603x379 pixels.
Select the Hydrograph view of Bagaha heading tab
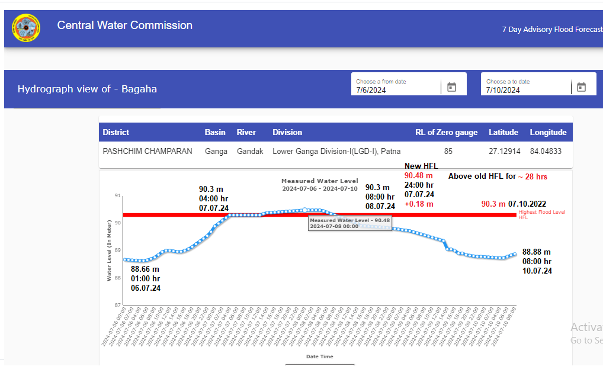coord(87,89)
